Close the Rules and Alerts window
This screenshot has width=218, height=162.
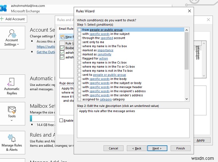(208, 20)
